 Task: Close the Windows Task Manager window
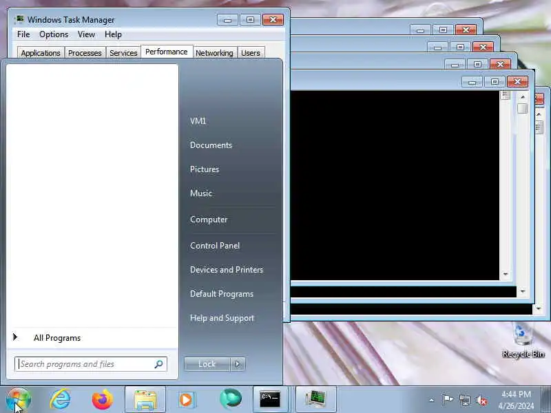(x=273, y=20)
